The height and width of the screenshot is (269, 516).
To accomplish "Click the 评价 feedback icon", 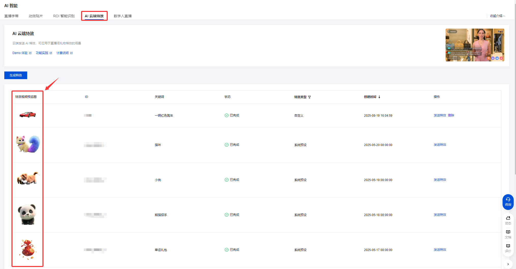I will [508, 246].
